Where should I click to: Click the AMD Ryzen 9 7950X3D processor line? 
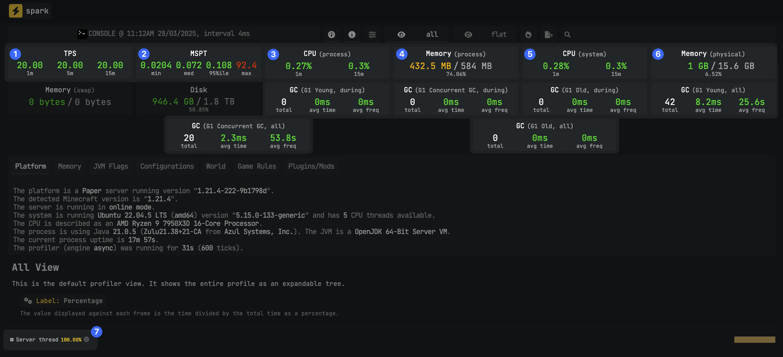[x=138, y=223]
